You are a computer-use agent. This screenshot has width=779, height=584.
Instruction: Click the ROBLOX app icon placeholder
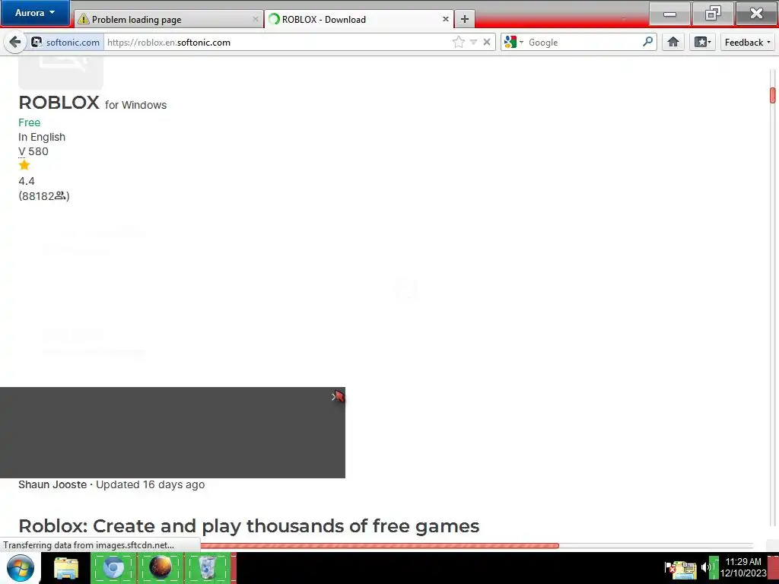61,73
